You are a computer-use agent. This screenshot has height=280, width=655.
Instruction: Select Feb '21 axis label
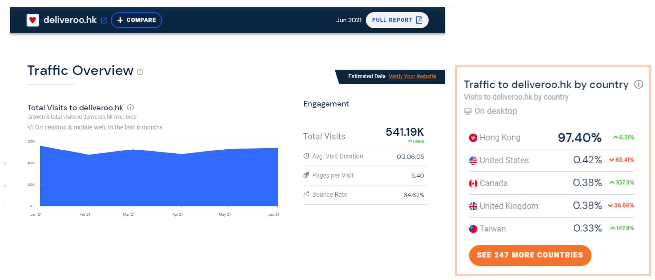pyautogui.click(x=85, y=214)
